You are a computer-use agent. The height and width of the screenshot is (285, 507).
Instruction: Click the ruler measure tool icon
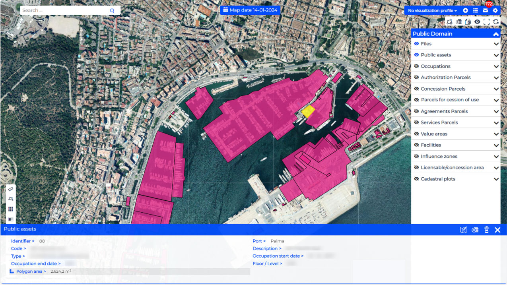11,189
